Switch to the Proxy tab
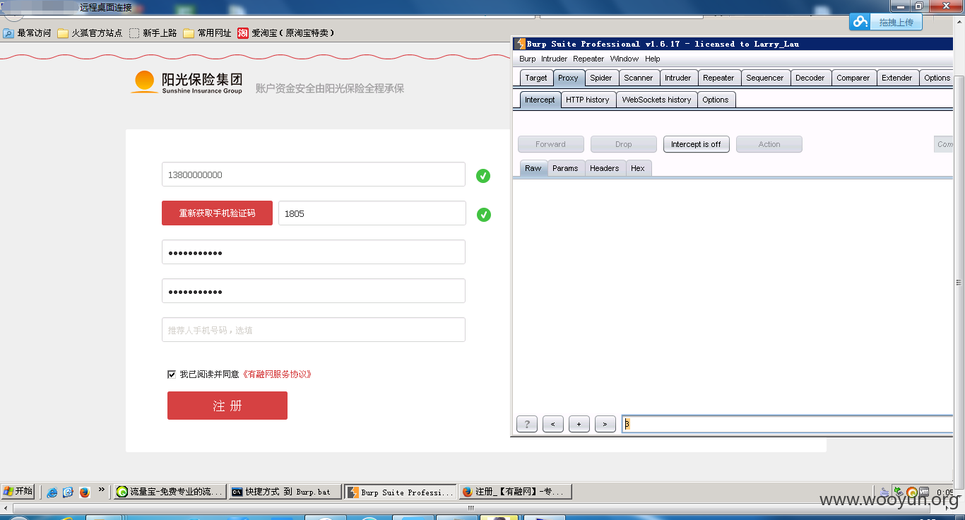Viewport: 965px width, 520px height. [x=567, y=78]
